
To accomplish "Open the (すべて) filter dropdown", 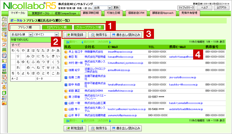I will 46,35.
